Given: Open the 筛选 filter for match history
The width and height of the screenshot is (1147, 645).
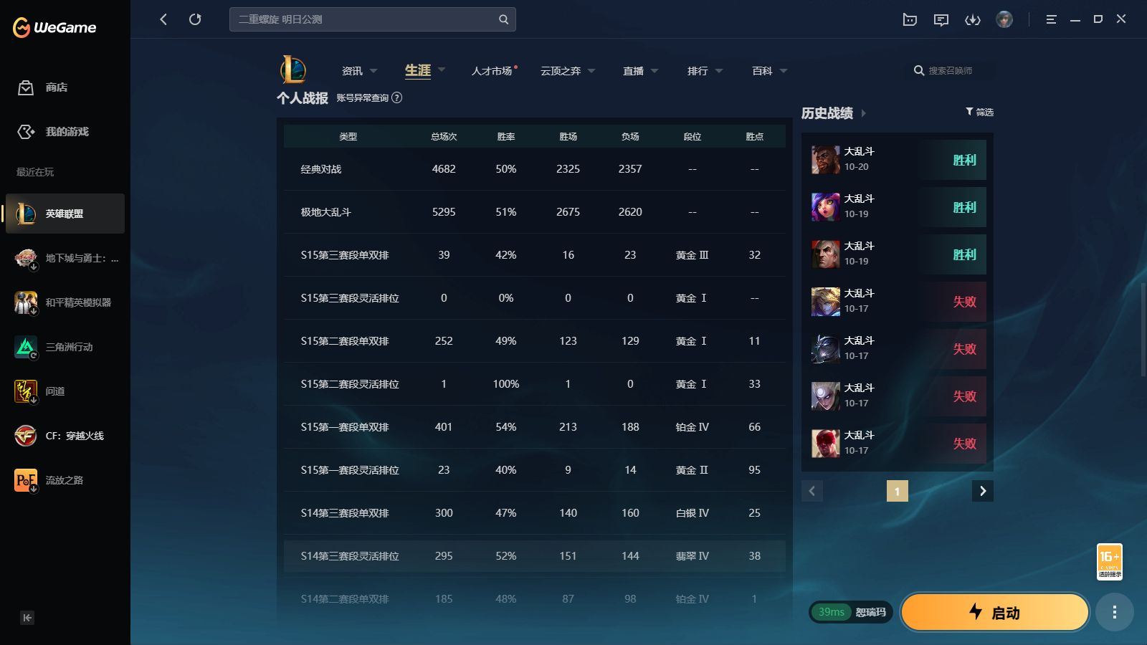Looking at the screenshot, I should point(979,112).
